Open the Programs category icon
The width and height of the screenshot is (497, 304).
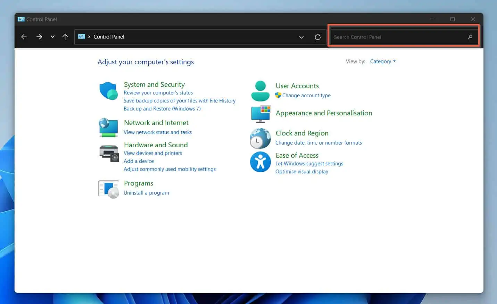click(108, 189)
